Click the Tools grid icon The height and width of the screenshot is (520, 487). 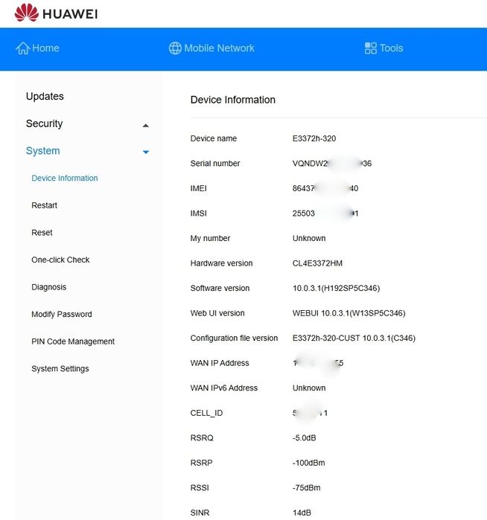click(x=371, y=48)
